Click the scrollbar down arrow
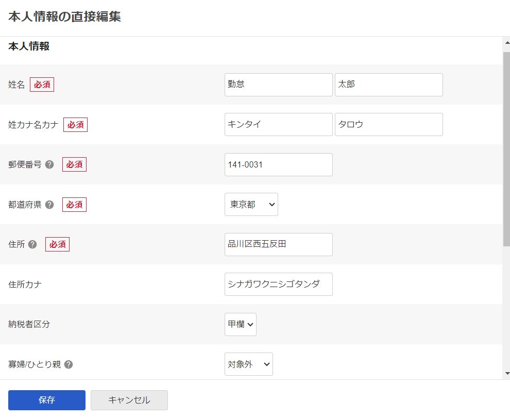This screenshot has width=510, height=418. point(506,373)
